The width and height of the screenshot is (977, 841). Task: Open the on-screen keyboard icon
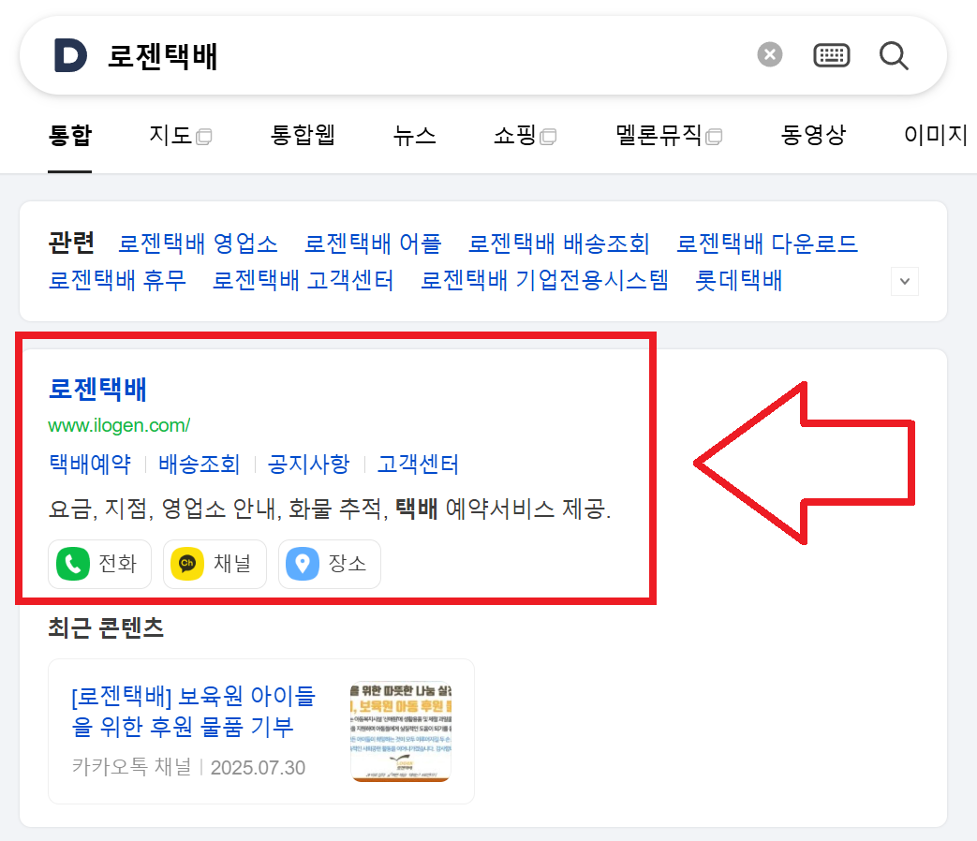[831, 54]
